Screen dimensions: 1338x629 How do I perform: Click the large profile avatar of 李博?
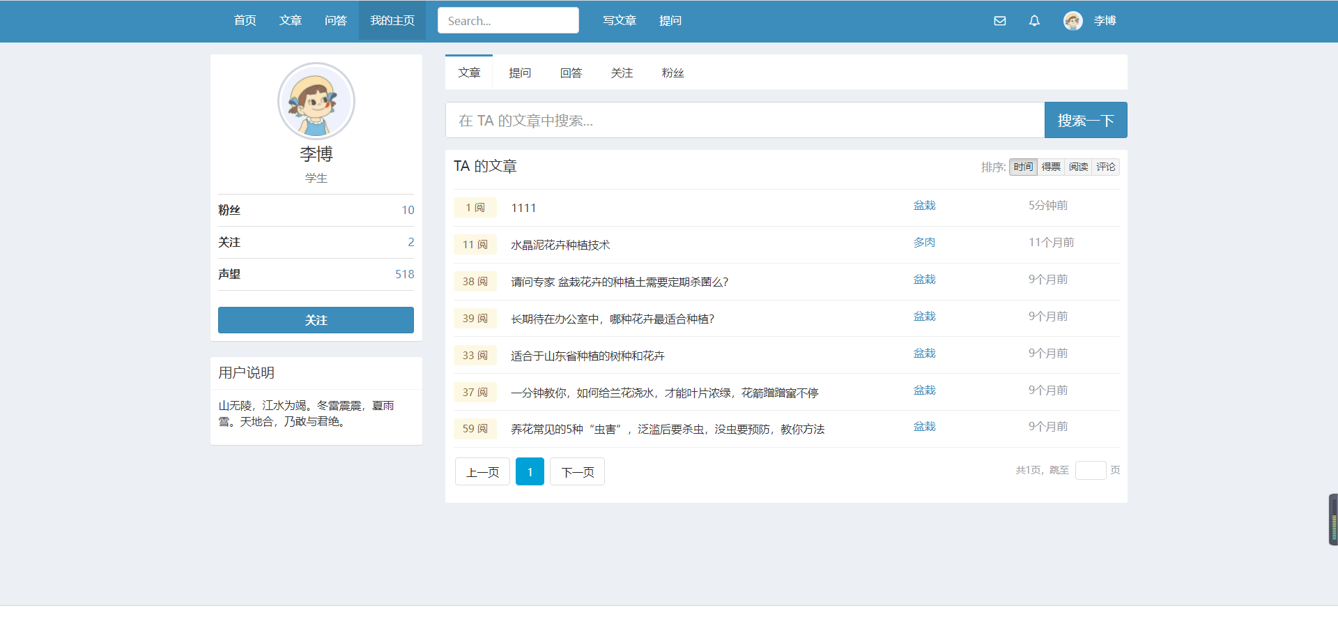click(x=316, y=101)
